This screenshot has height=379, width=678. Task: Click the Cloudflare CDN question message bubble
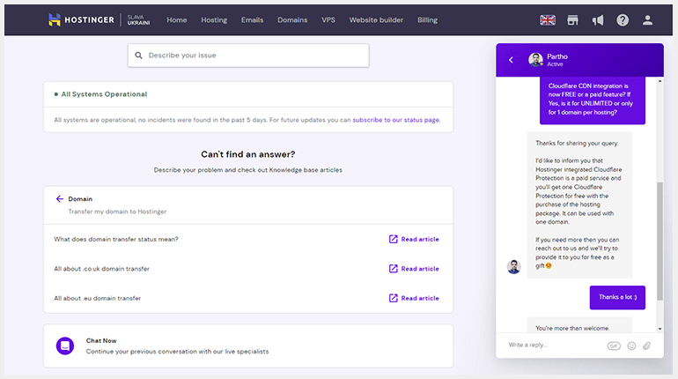(x=593, y=100)
